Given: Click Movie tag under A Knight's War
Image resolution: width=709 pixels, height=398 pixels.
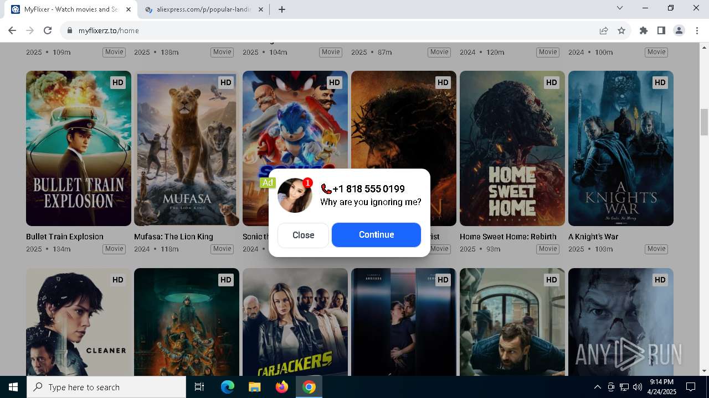Looking at the screenshot, I should pos(656,249).
